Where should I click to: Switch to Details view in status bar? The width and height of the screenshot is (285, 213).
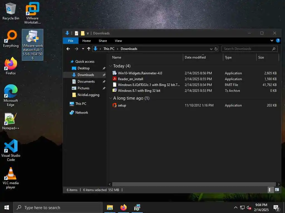pos(270,190)
